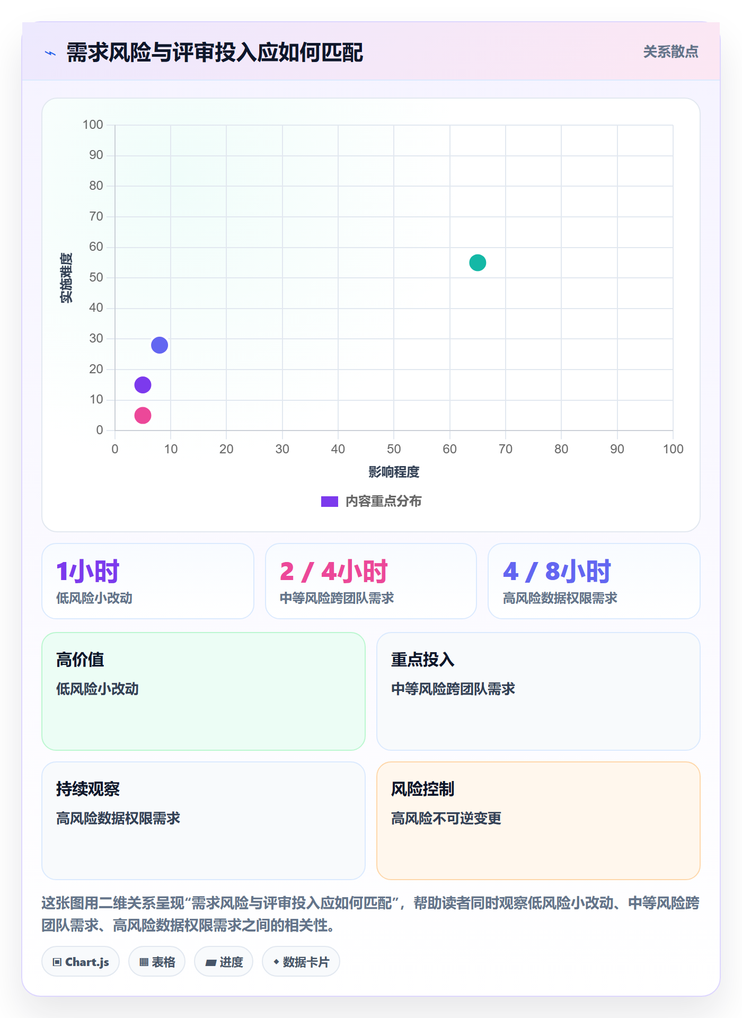Click the diamond icon in 数据卡片 chip

(x=276, y=962)
